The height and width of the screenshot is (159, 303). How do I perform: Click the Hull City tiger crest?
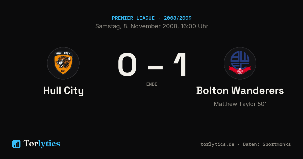pyautogui.click(x=63, y=63)
